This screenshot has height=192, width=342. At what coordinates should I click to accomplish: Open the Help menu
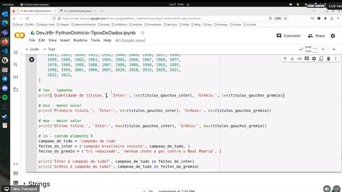[x=107, y=41]
